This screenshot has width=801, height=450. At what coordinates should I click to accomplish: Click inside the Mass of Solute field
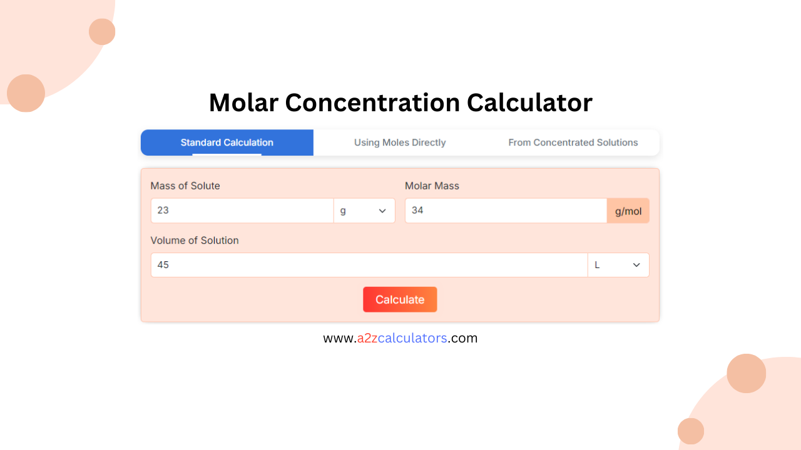(x=242, y=211)
